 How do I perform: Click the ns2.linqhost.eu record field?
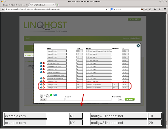(99, 57)
